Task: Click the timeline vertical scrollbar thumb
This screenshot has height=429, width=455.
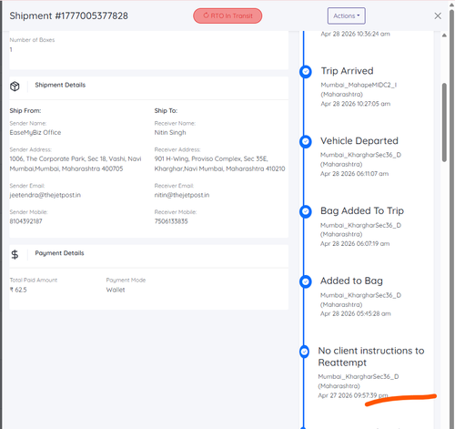Action: pos(444,122)
